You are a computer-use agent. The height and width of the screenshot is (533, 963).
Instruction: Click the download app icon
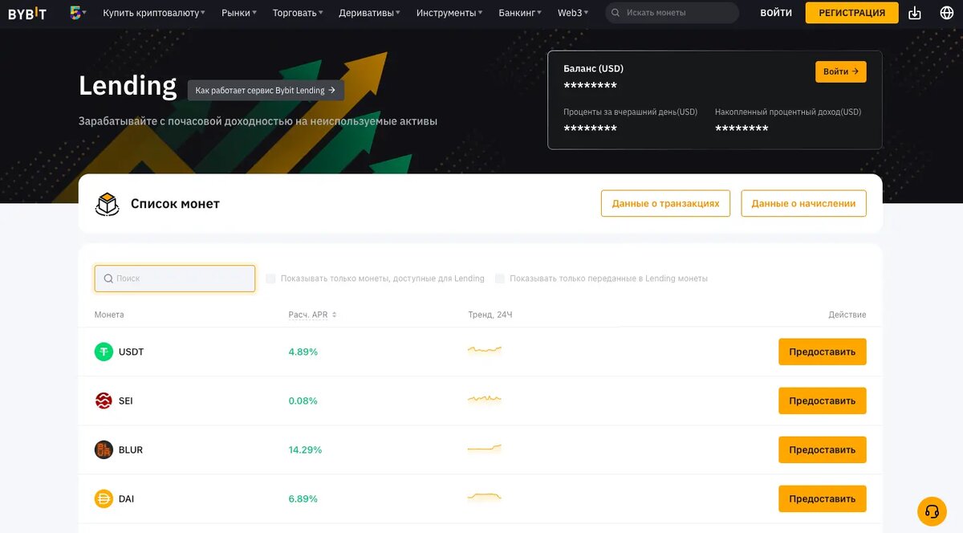[x=915, y=13]
